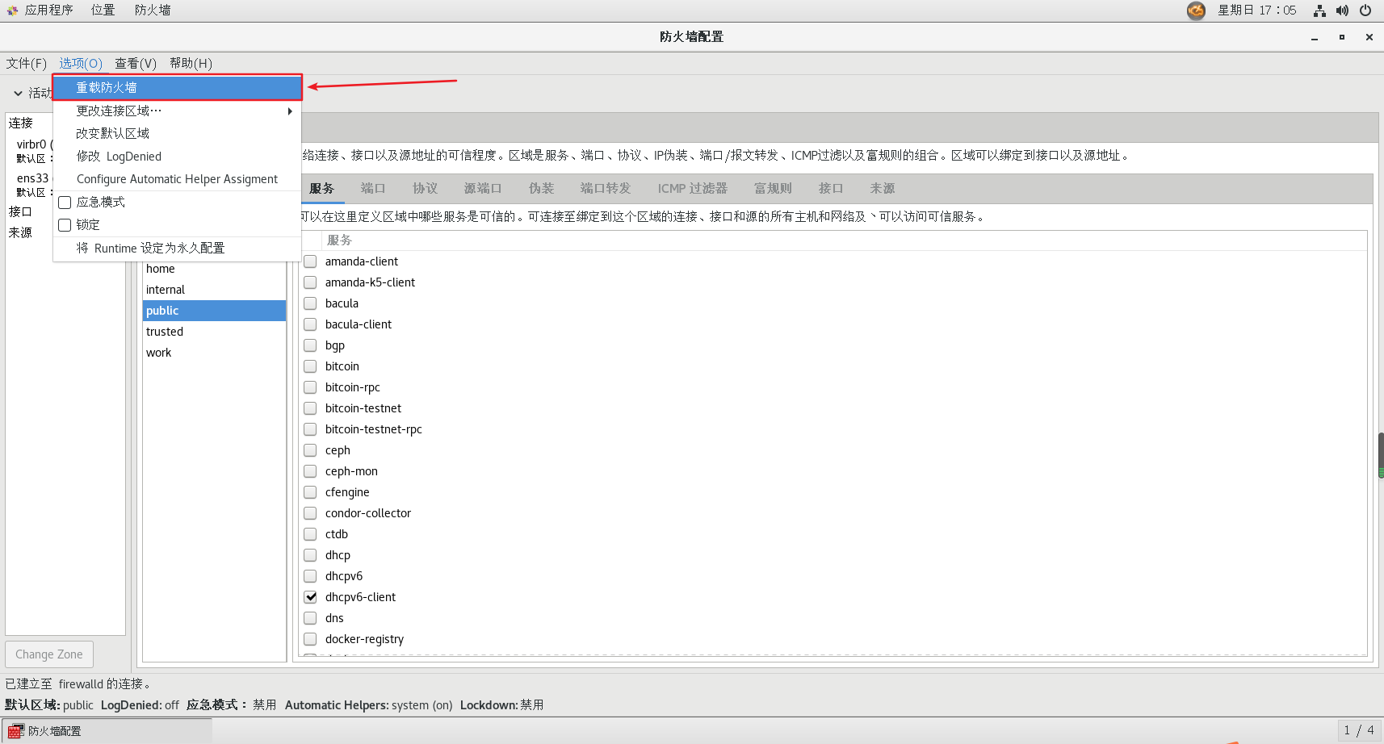Open the user avatar icon in top bar
Viewport: 1384px width, 744px height.
(x=1196, y=10)
